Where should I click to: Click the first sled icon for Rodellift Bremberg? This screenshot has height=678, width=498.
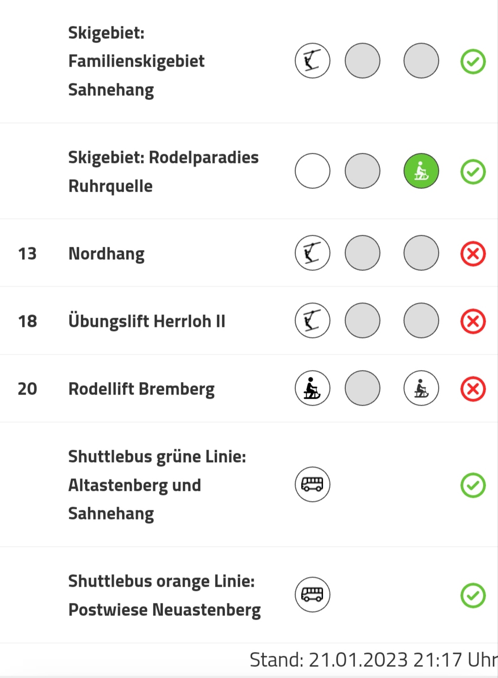pyautogui.click(x=312, y=388)
